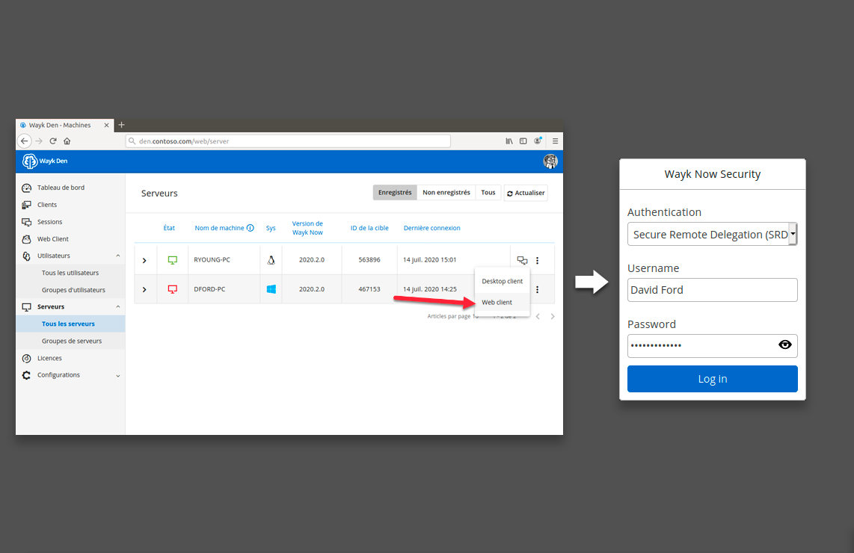Viewport: 854px width, 553px height.
Task: Expand the DFORD-PC row chevron
Action: click(x=144, y=289)
